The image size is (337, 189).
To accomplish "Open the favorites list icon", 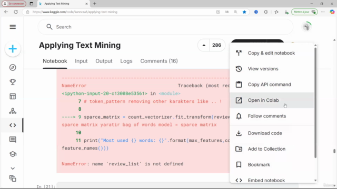I will click(276, 12).
